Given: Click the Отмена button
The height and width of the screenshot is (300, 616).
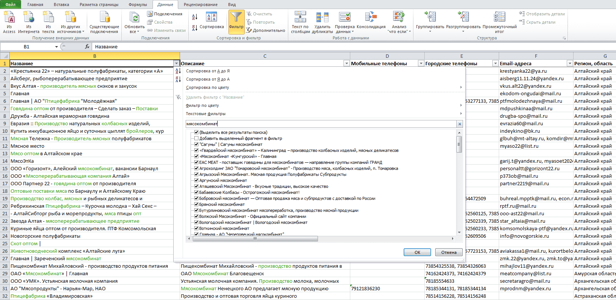Looking at the screenshot, I should tap(449, 252).
